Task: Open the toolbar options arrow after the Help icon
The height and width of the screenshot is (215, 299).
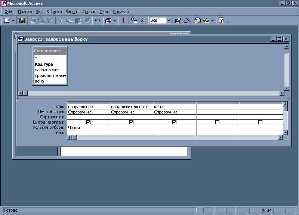Action: point(228,22)
